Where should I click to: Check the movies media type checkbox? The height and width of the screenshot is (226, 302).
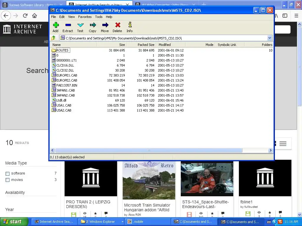click(x=7, y=180)
